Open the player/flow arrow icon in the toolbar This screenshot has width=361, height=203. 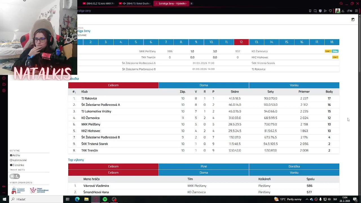pos(325,11)
